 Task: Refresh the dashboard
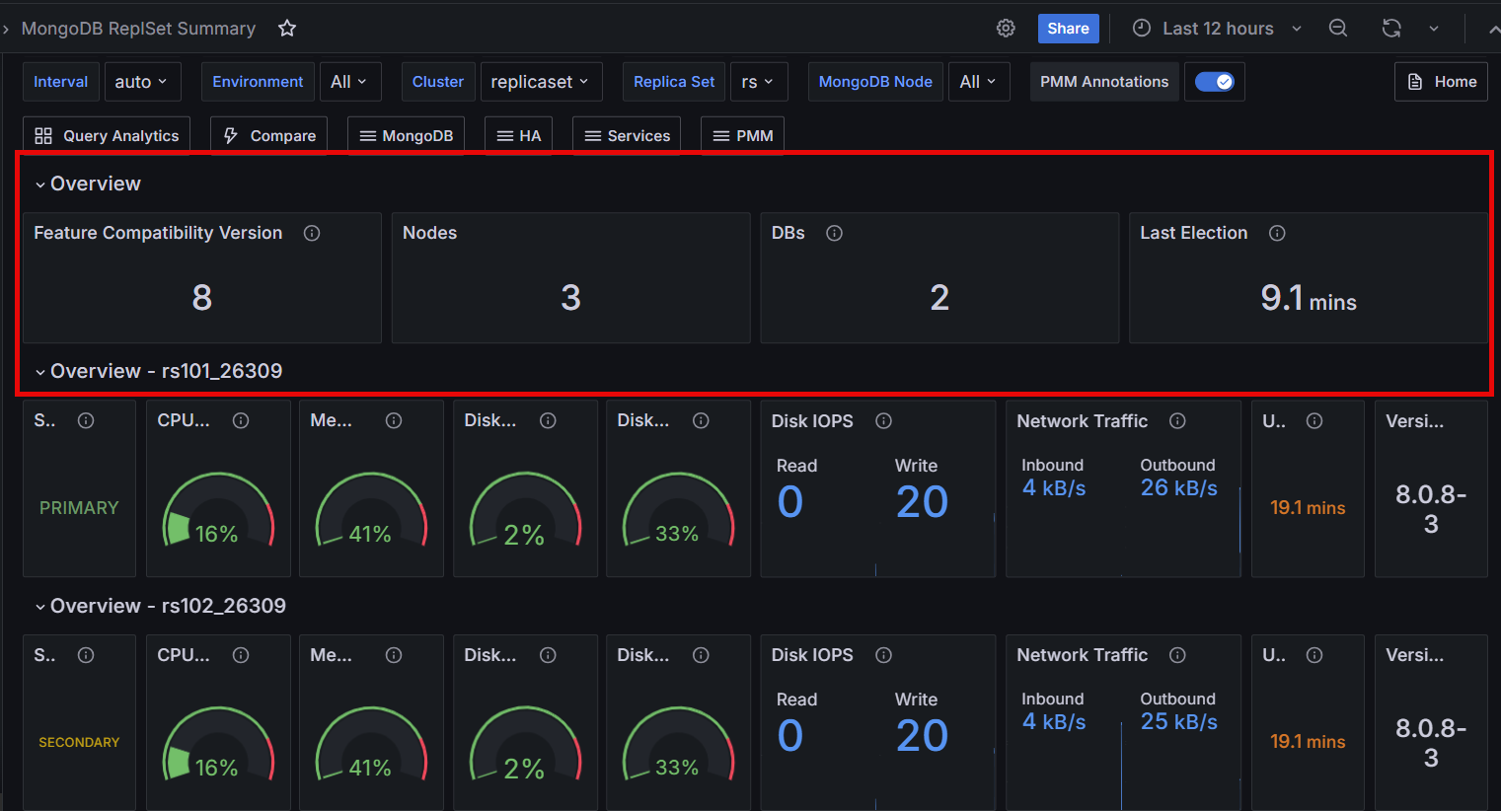coord(1391,29)
